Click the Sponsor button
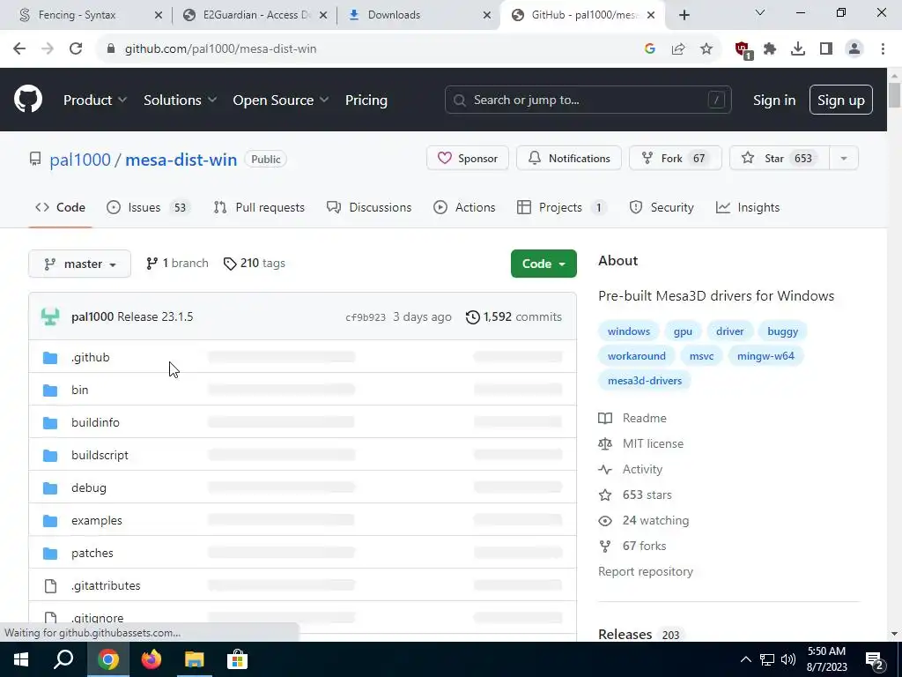Image resolution: width=902 pixels, height=677 pixels. [468, 159]
